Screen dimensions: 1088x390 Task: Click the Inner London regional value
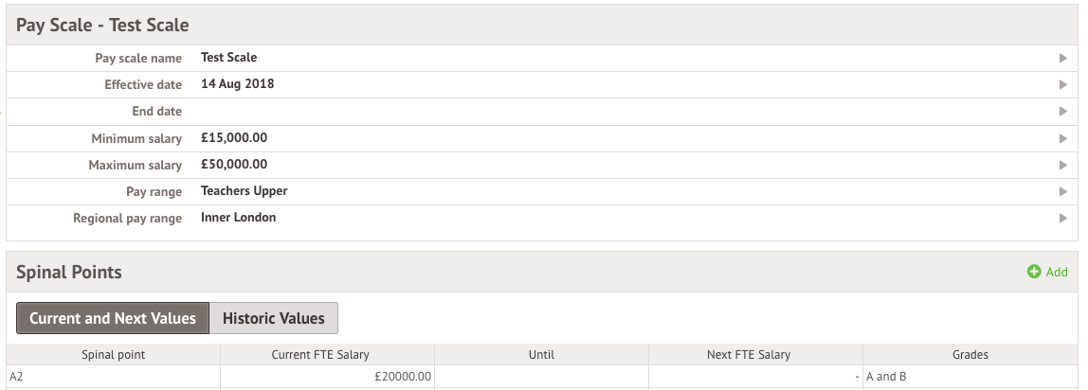pyautogui.click(x=239, y=217)
